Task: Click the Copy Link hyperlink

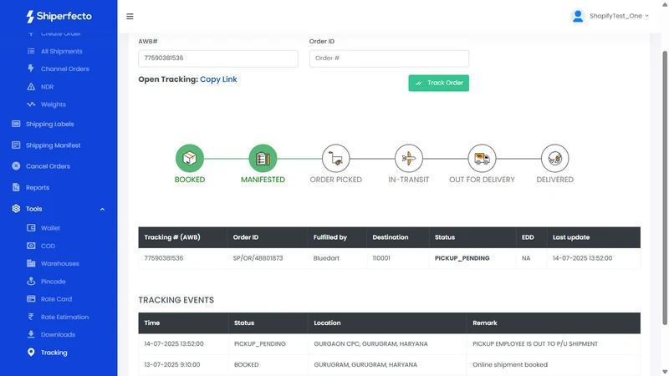Action: [218, 79]
